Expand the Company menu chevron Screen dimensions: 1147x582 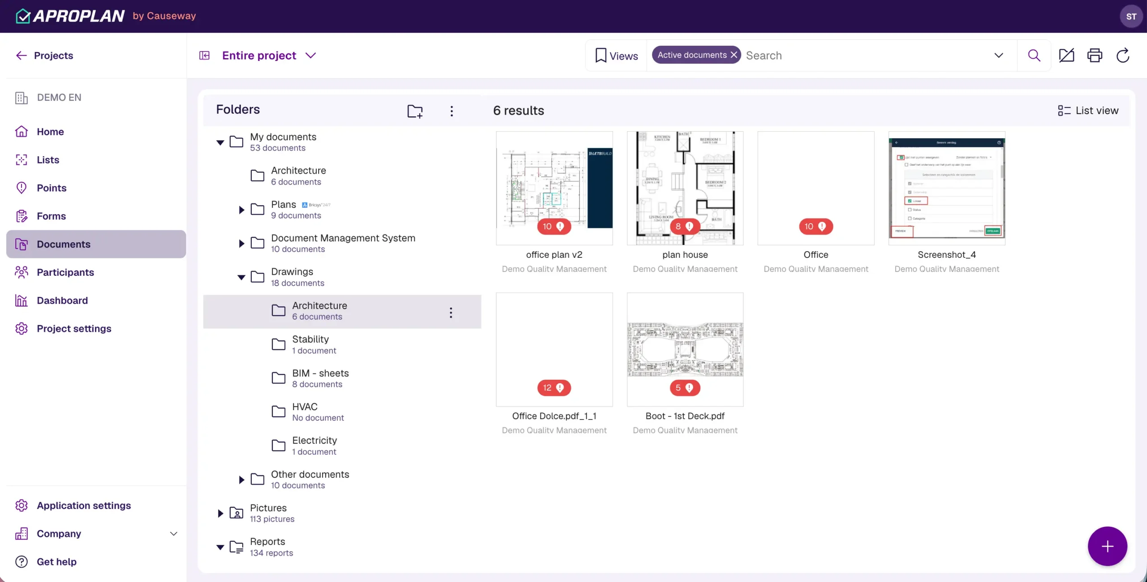[173, 534]
